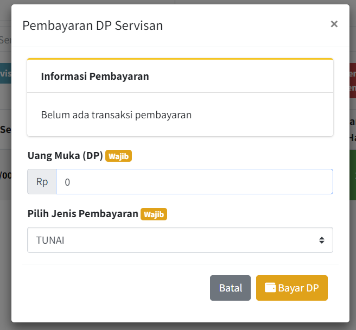
Task: Click the background search field at top left
Action: coord(5,40)
